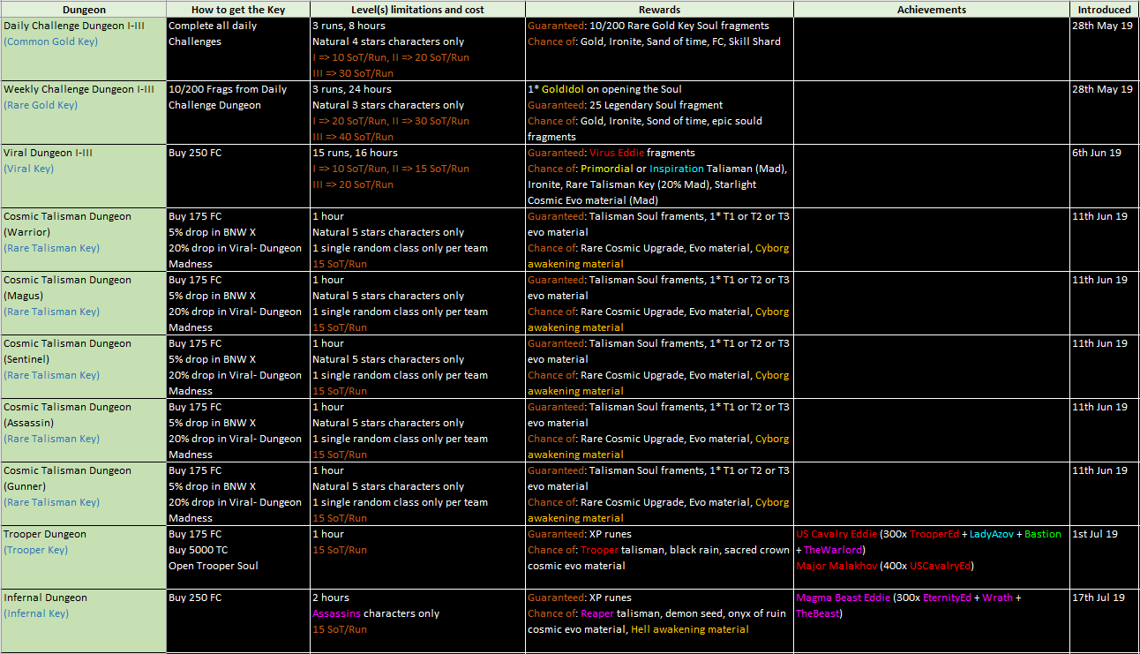Click the Dungeon column header
The height and width of the screenshot is (654, 1140).
tap(84, 10)
